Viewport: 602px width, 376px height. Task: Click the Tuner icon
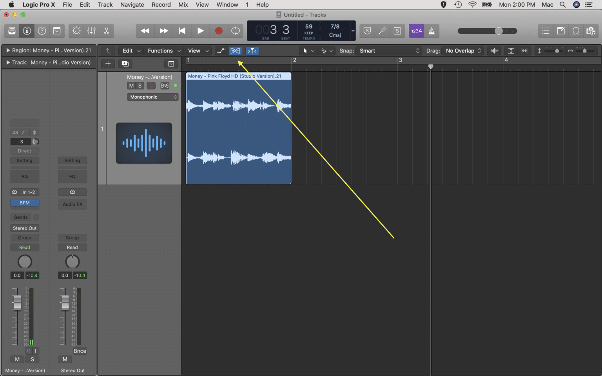tap(383, 31)
